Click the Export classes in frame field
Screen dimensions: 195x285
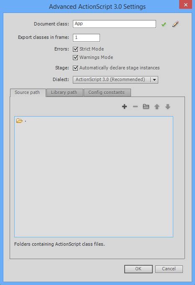click(x=86, y=38)
